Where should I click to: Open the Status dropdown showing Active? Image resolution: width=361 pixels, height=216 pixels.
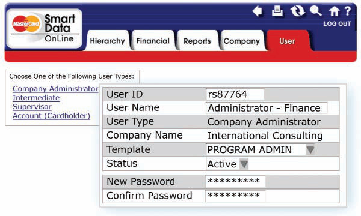tap(227, 164)
